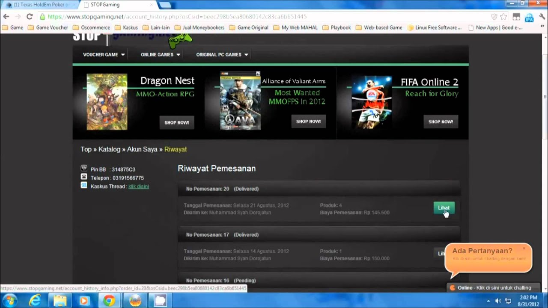
Task: Open the Linux Free Software bookmark
Action: (x=435, y=27)
